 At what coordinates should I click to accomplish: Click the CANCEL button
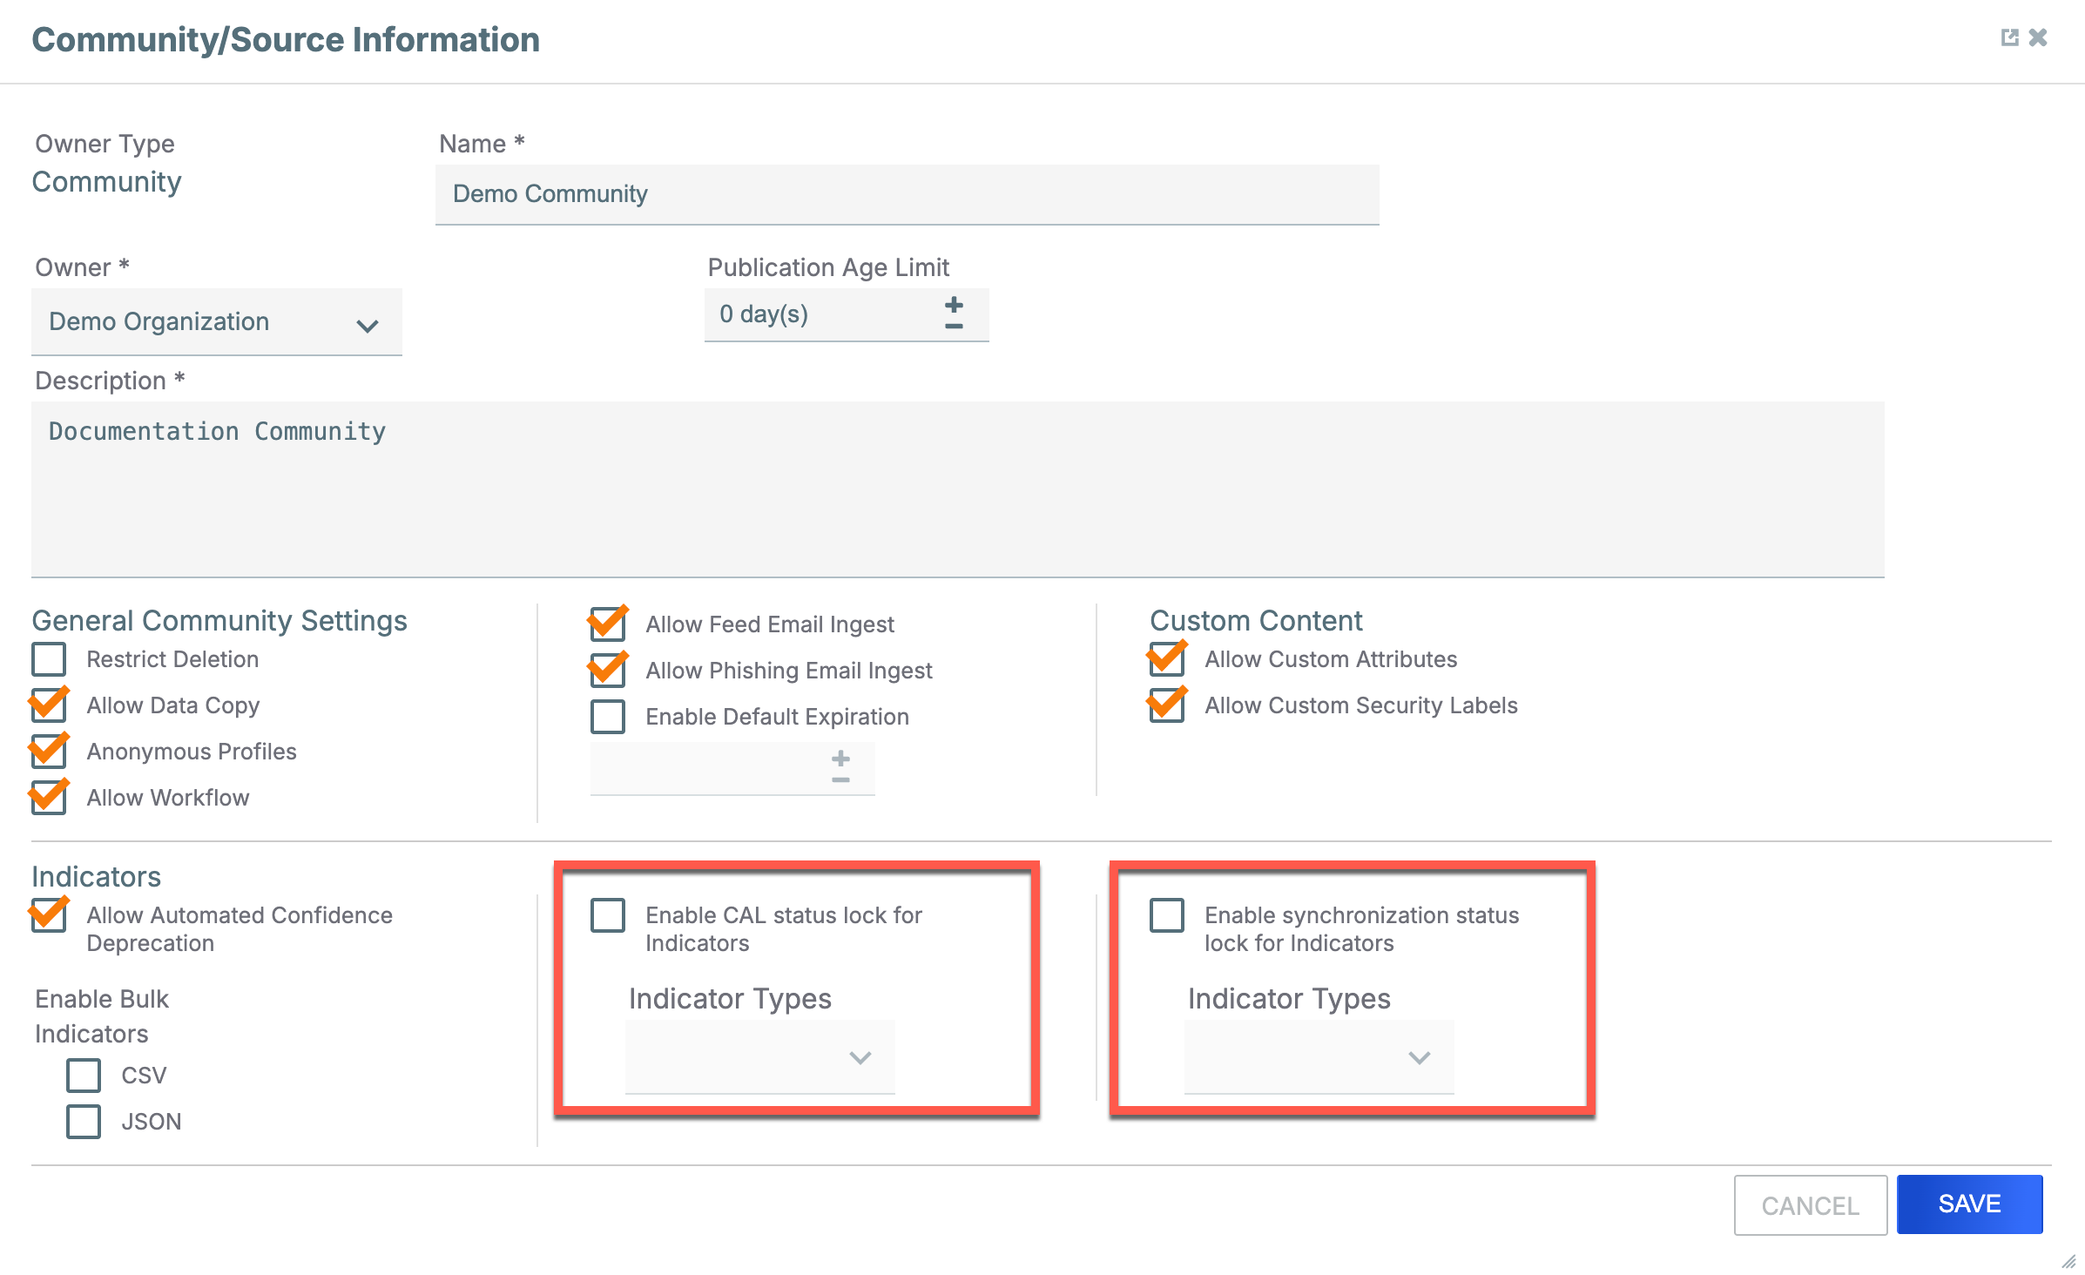[x=1810, y=1204]
